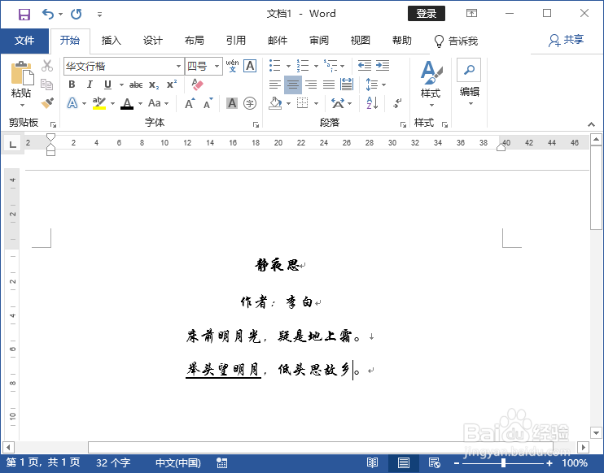Image resolution: width=604 pixels, height=473 pixels.
Task: Click the Redo/Repeat icon
Action: coord(77,15)
